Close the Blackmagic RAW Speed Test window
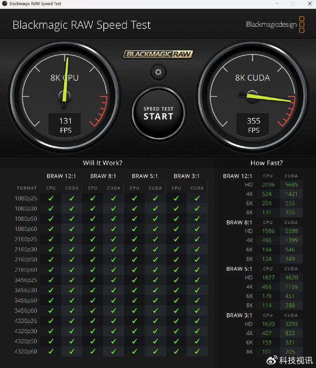Image resolution: width=316 pixels, height=368 pixels. pos(310,4)
